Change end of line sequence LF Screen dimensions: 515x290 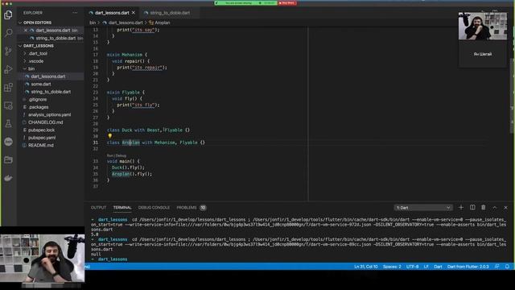[426, 267]
